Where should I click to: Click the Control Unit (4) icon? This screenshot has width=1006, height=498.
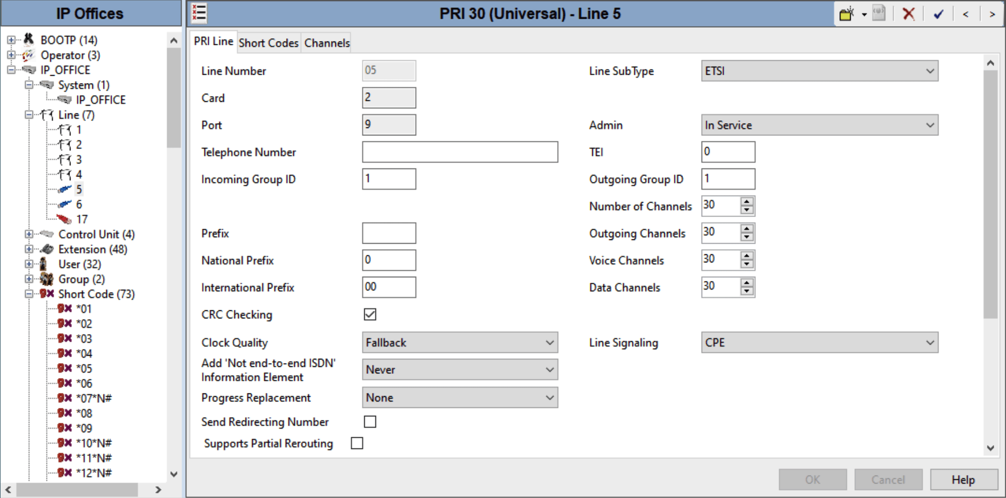pos(46,234)
